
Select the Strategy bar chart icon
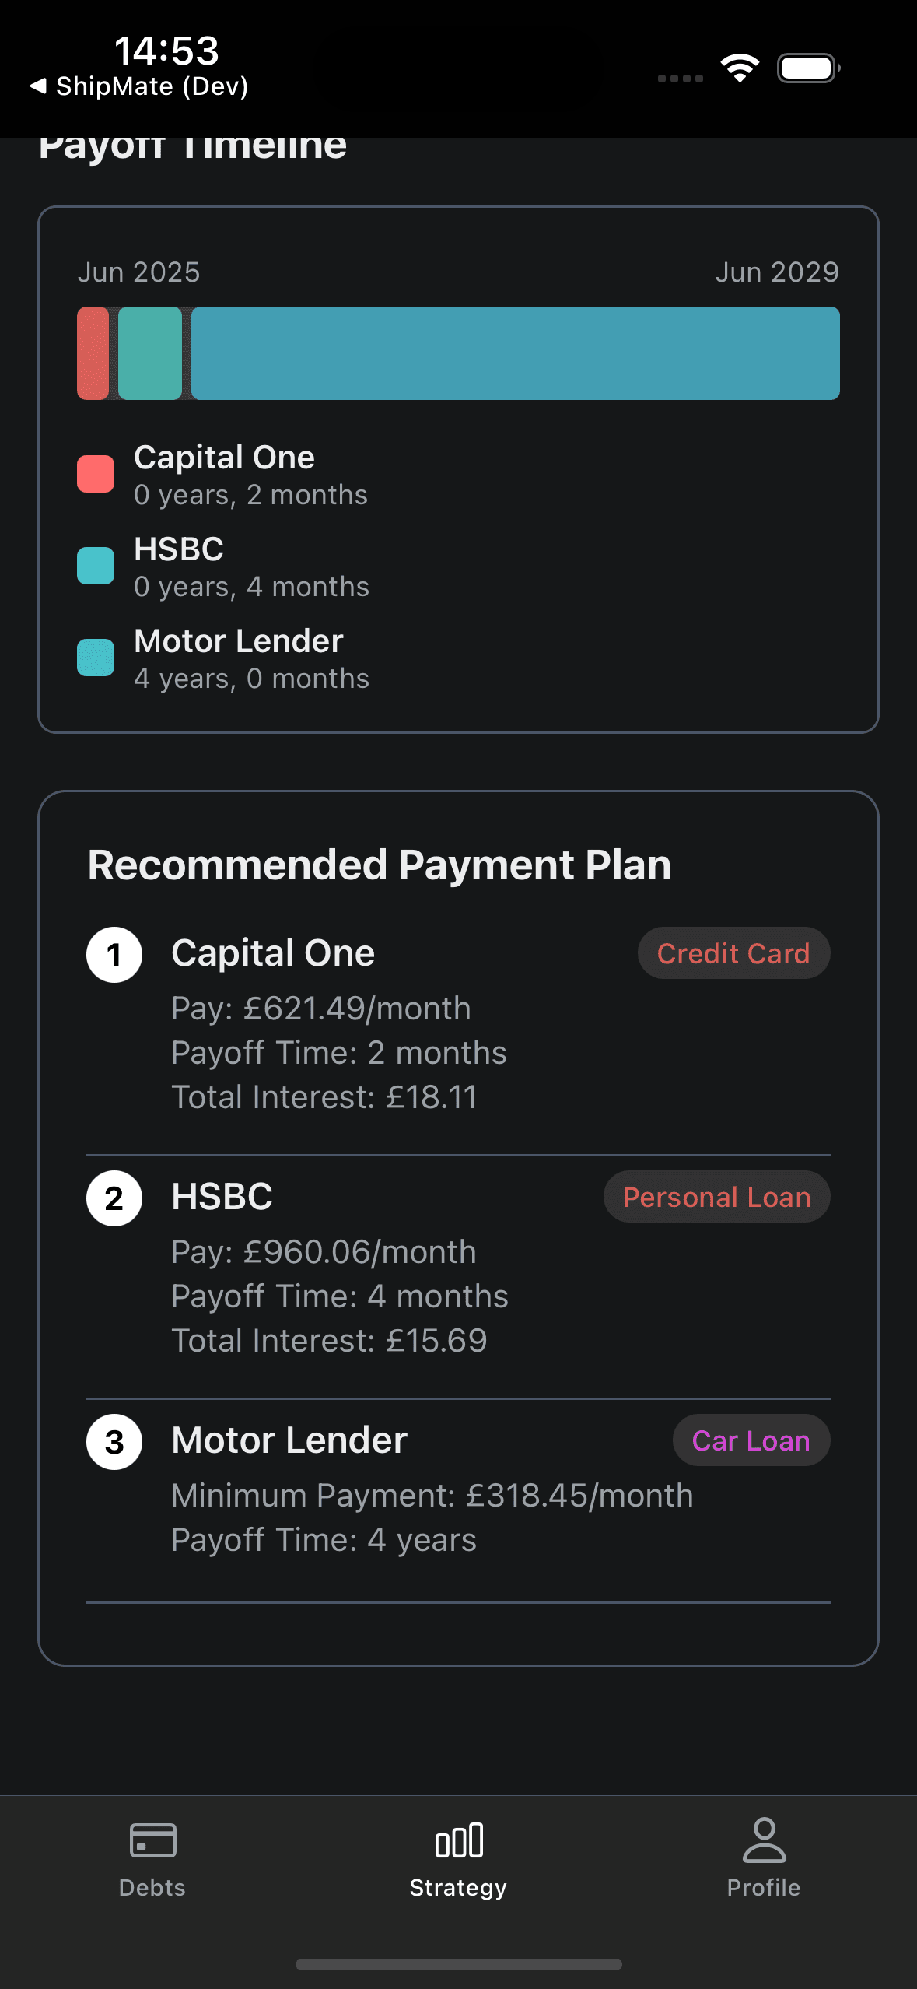(459, 1840)
